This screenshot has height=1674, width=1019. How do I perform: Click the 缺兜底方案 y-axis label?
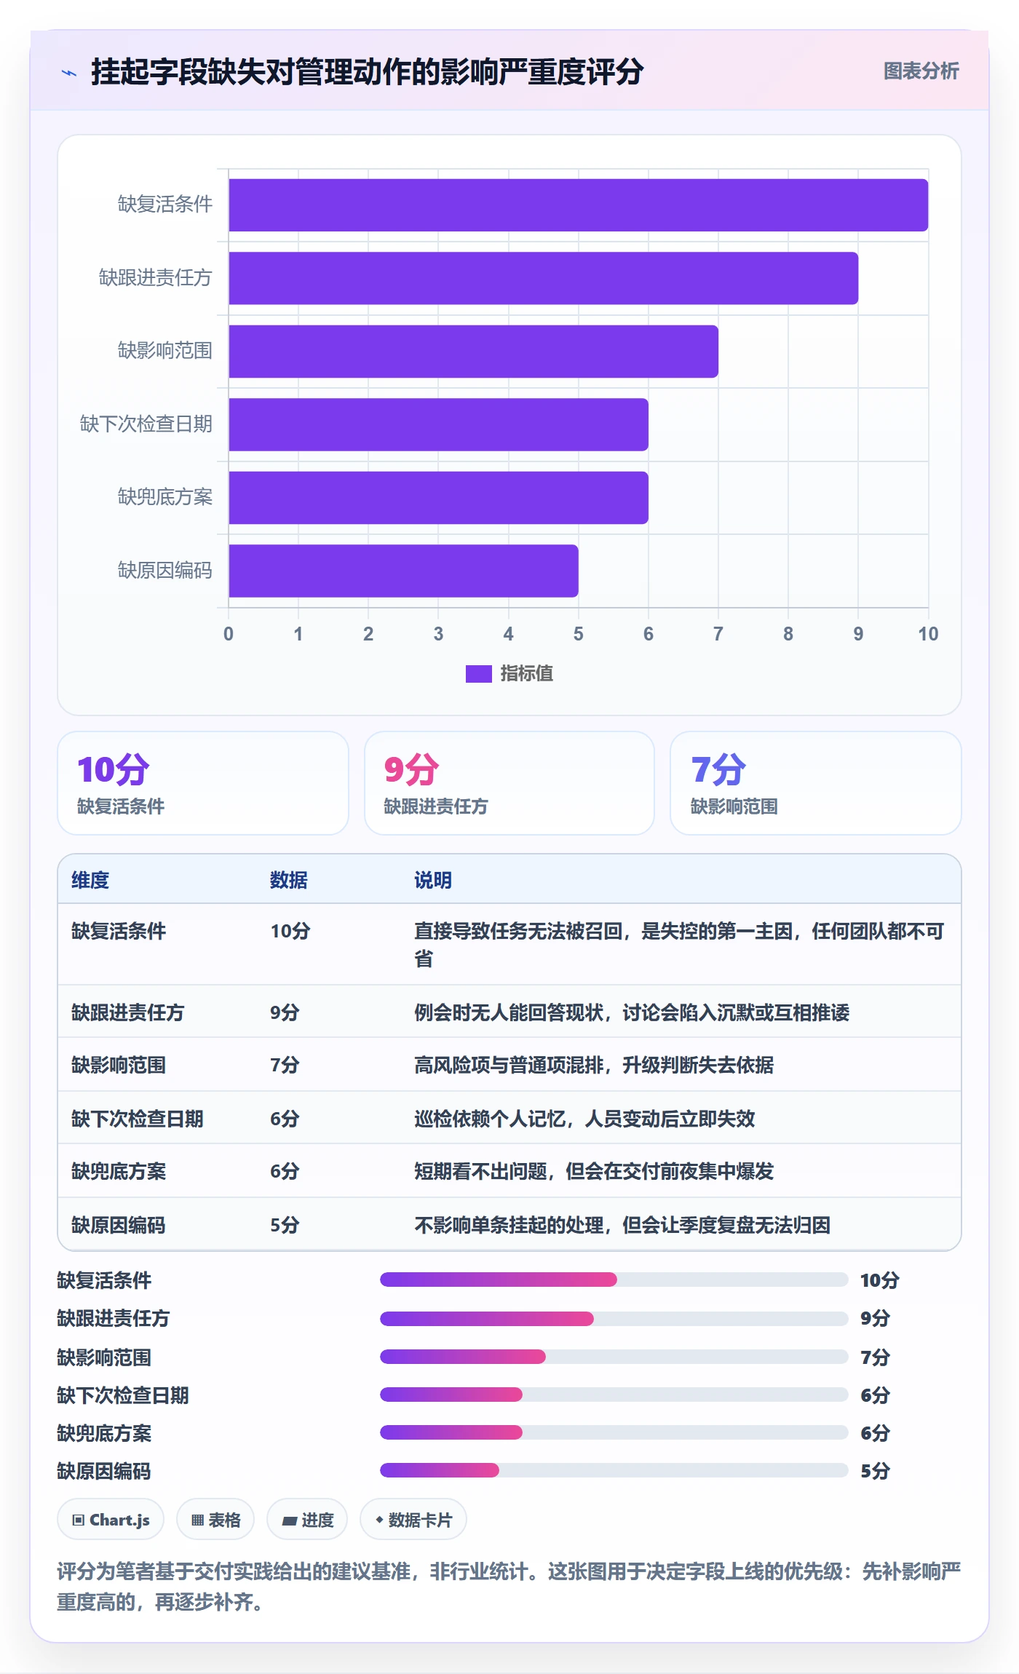(x=165, y=497)
